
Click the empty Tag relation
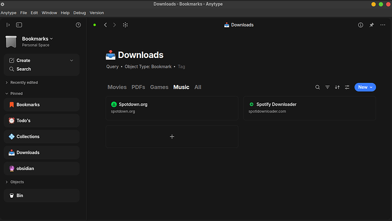pos(181,66)
